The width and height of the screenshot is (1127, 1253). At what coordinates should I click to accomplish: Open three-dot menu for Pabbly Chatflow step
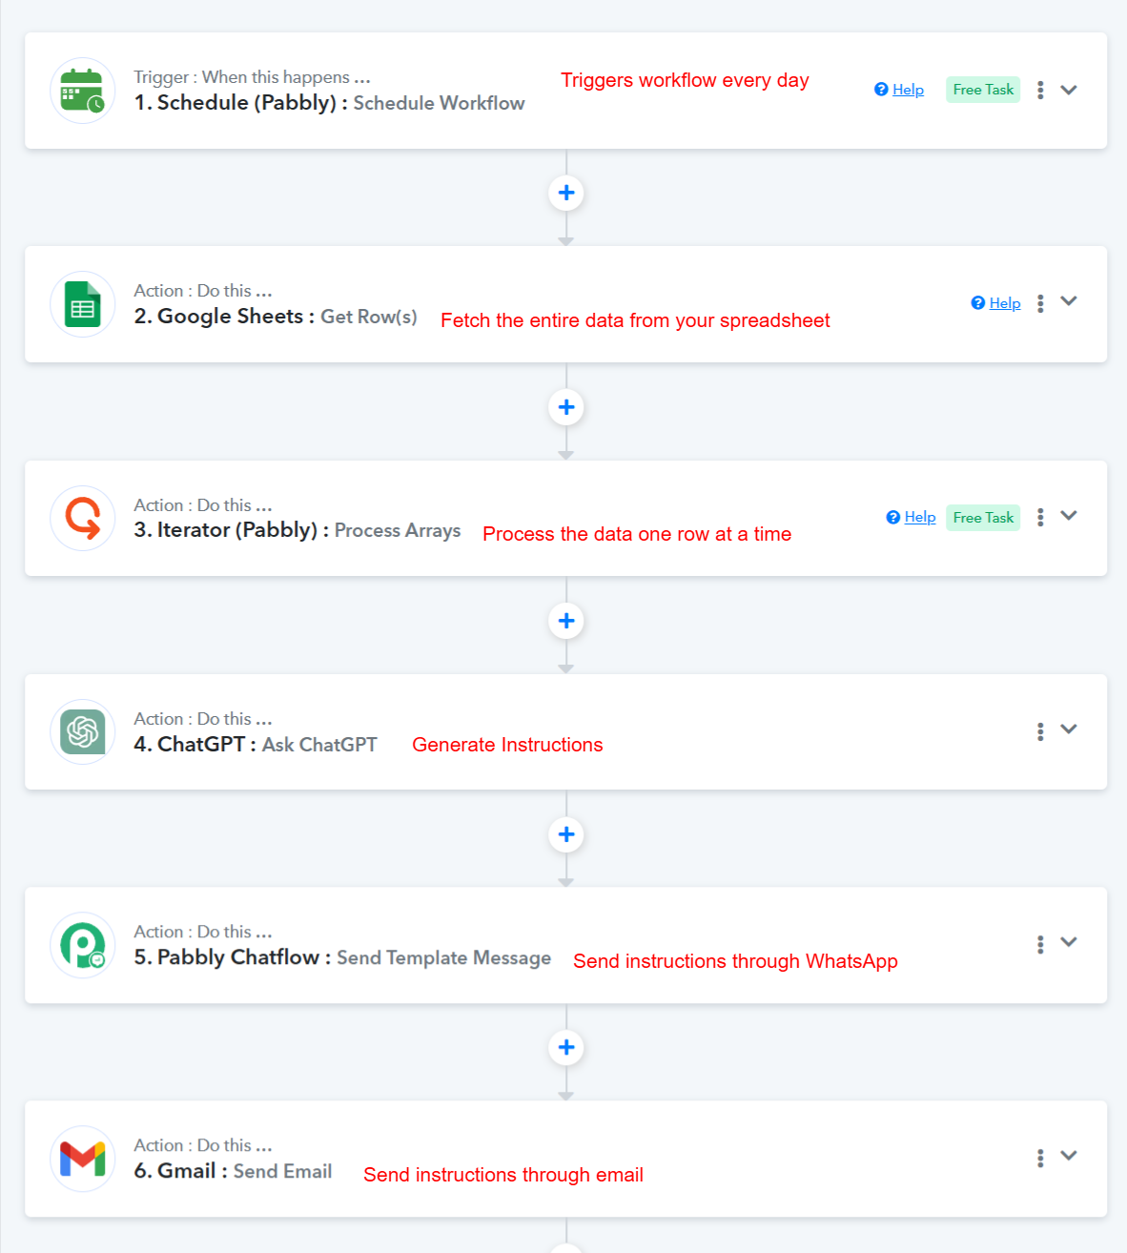coord(1040,944)
